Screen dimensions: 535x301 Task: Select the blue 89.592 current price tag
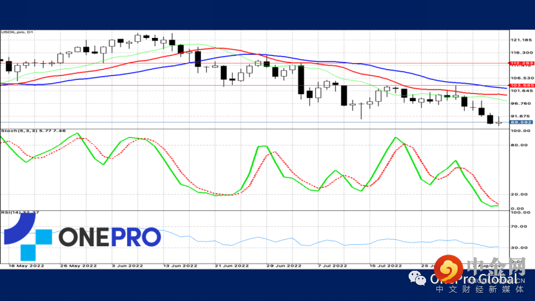[521, 122]
